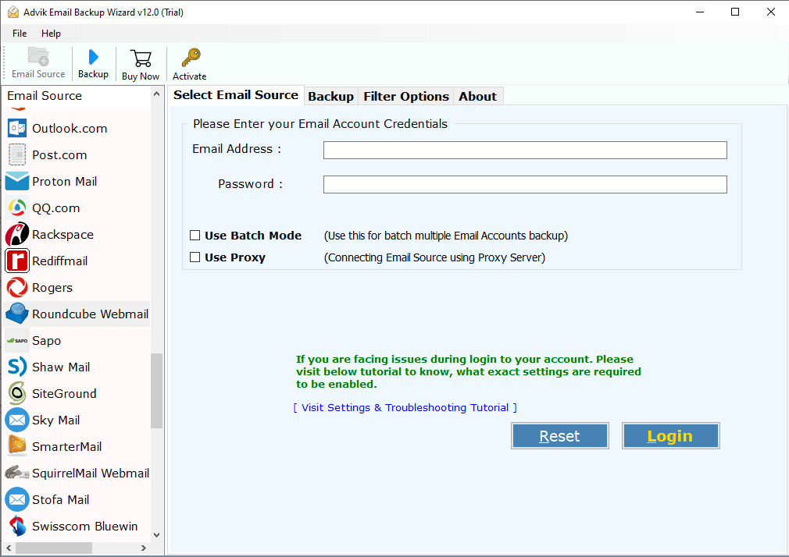Screen dimensions: 789x557
Task: Click the Email Source toolbar icon
Action: point(38,56)
